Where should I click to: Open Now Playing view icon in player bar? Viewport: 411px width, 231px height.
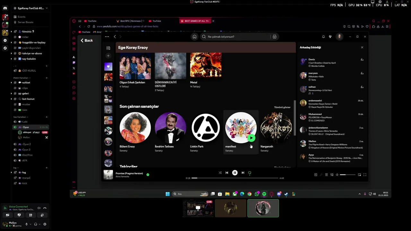[316, 175]
